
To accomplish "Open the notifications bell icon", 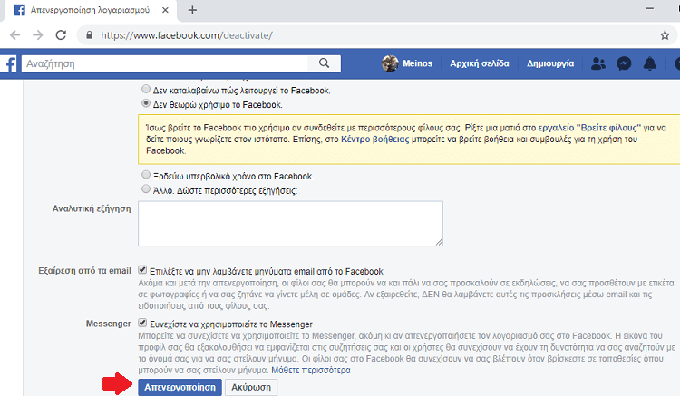I will click(x=650, y=64).
